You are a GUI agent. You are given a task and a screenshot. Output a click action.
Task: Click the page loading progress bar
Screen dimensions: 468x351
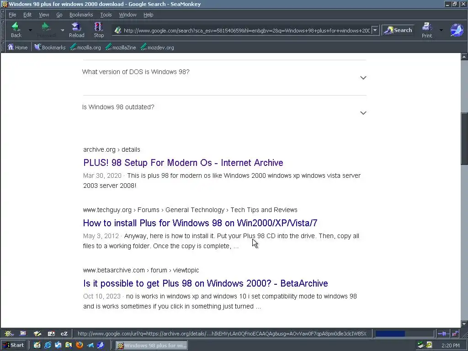tap(404, 333)
